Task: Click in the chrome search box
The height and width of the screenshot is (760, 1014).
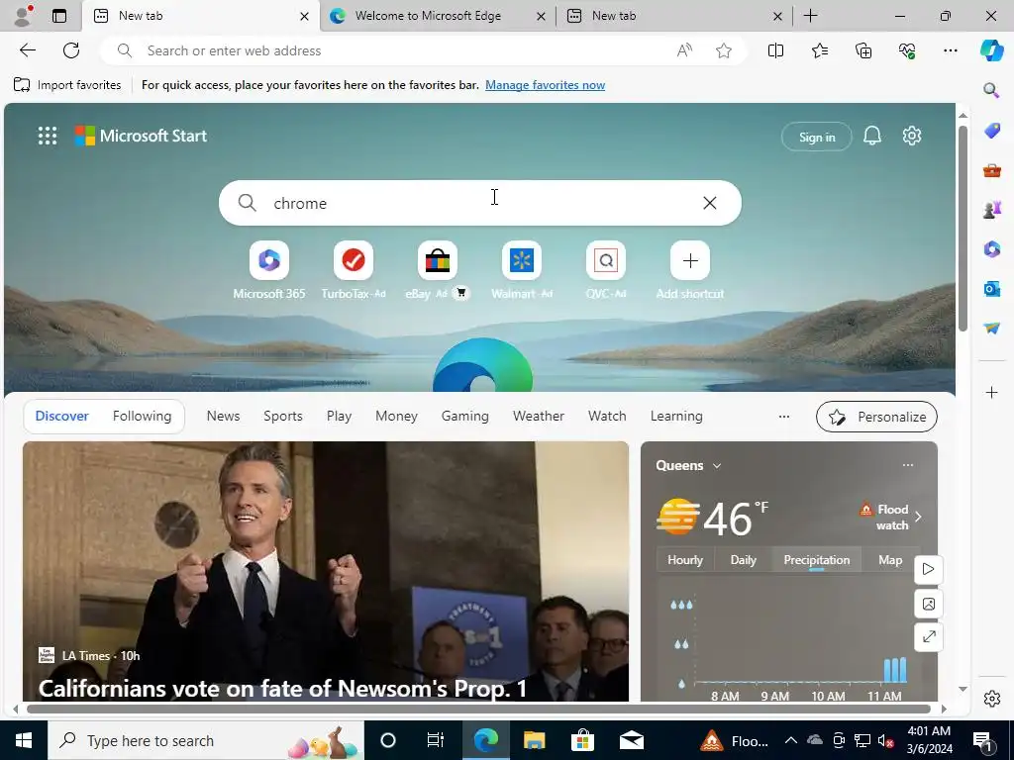Action: 480,203
